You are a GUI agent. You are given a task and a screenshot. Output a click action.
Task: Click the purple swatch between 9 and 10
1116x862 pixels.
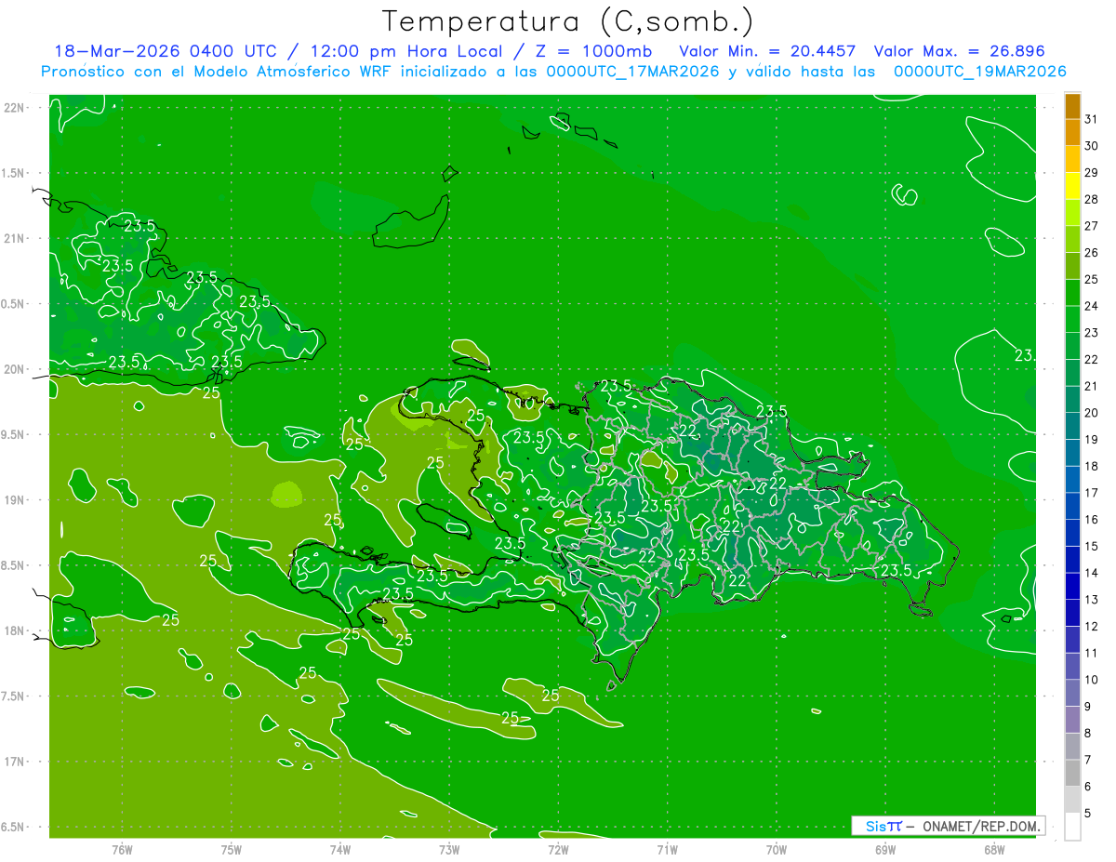(1072, 693)
